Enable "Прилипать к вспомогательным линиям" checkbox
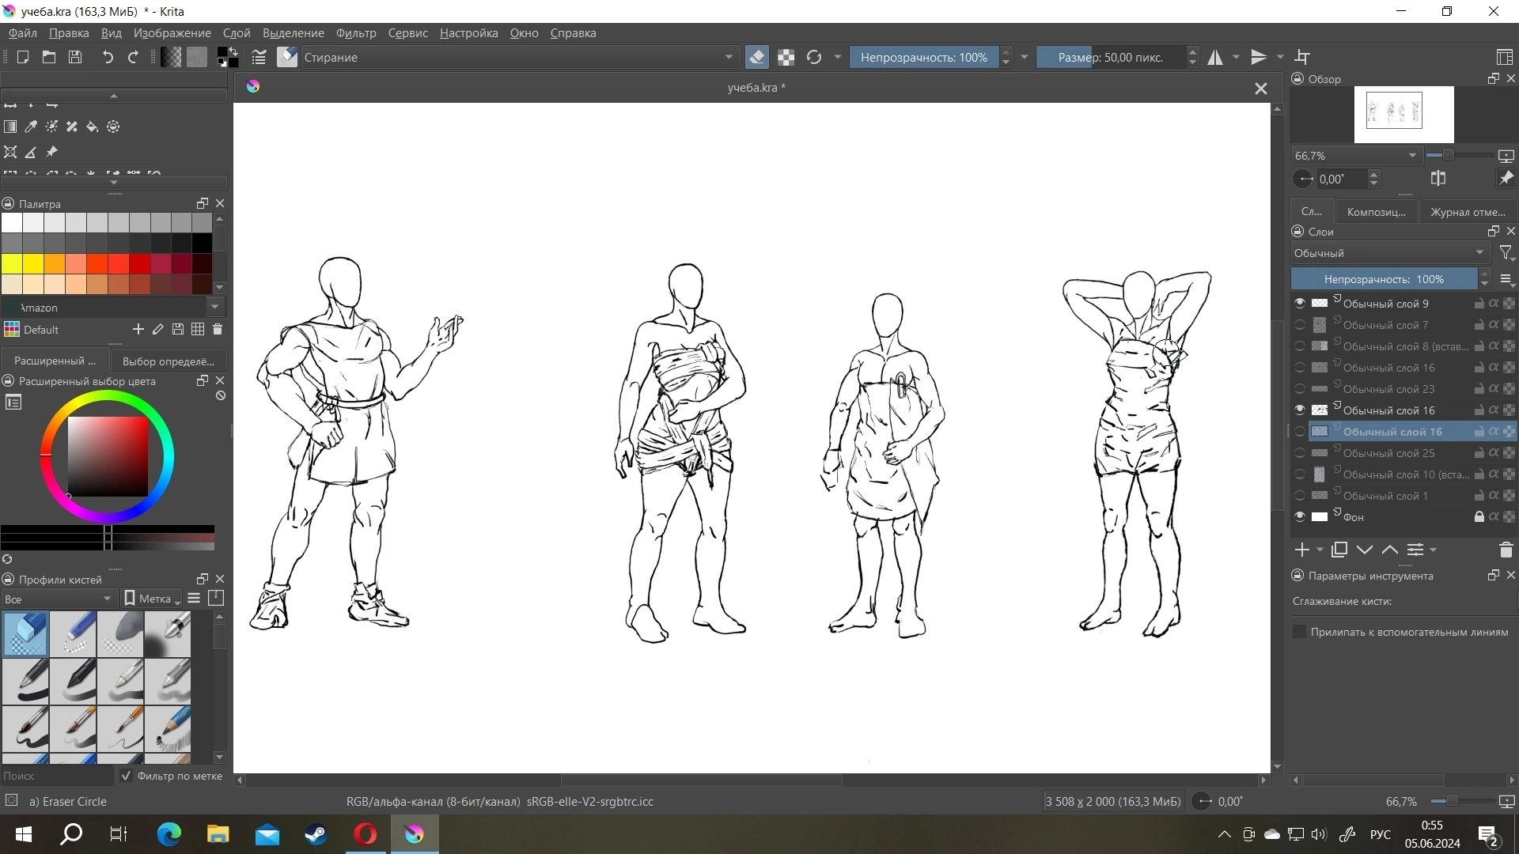 [x=1299, y=632]
